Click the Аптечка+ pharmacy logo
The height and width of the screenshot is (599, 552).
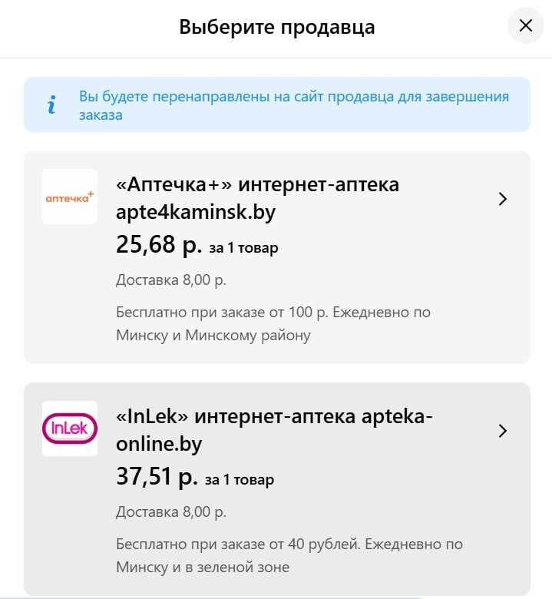tap(70, 197)
